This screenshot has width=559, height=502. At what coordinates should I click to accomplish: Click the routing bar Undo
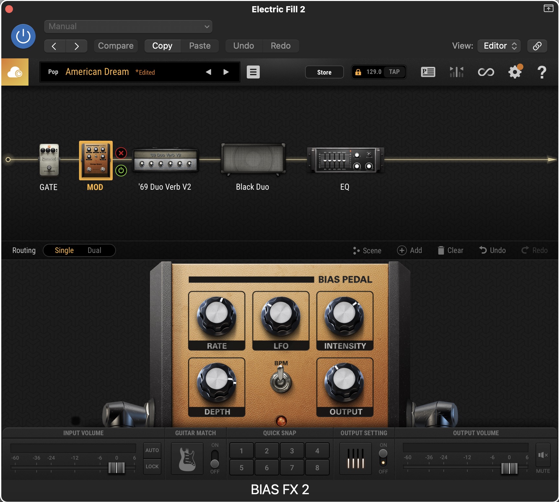click(x=493, y=250)
